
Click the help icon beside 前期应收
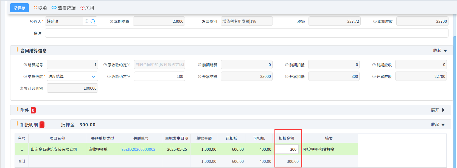(x=374, y=65)
